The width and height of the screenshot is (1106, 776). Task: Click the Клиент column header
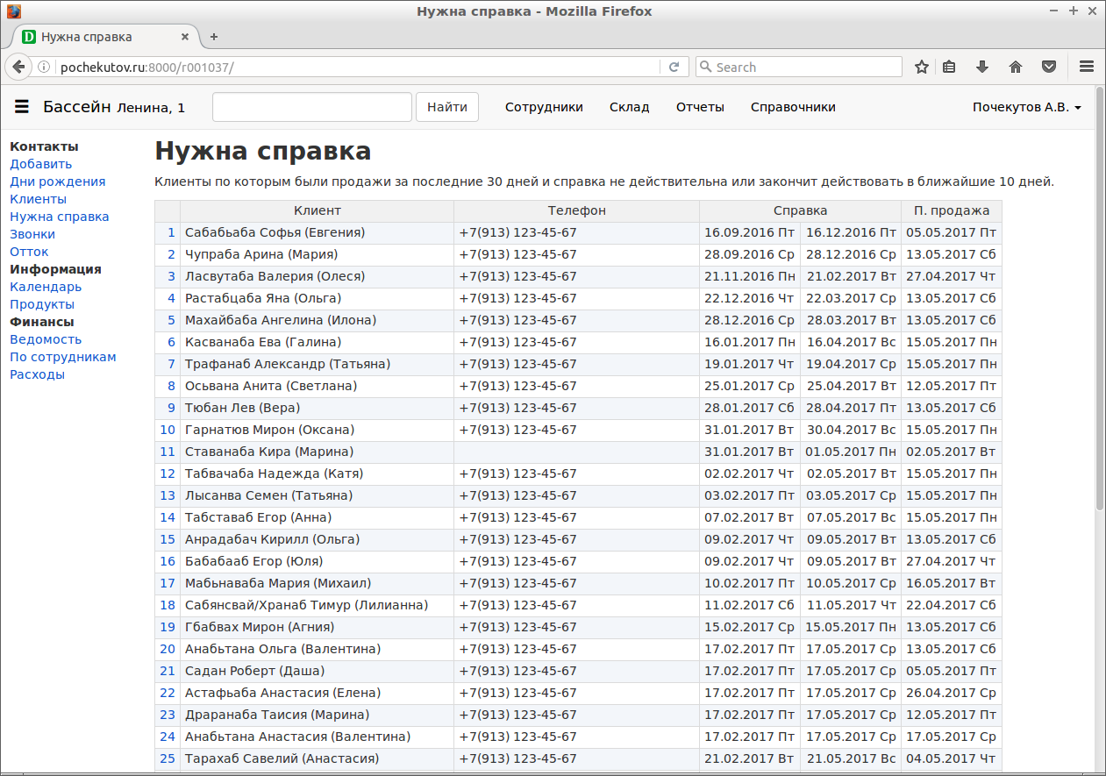(x=318, y=210)
